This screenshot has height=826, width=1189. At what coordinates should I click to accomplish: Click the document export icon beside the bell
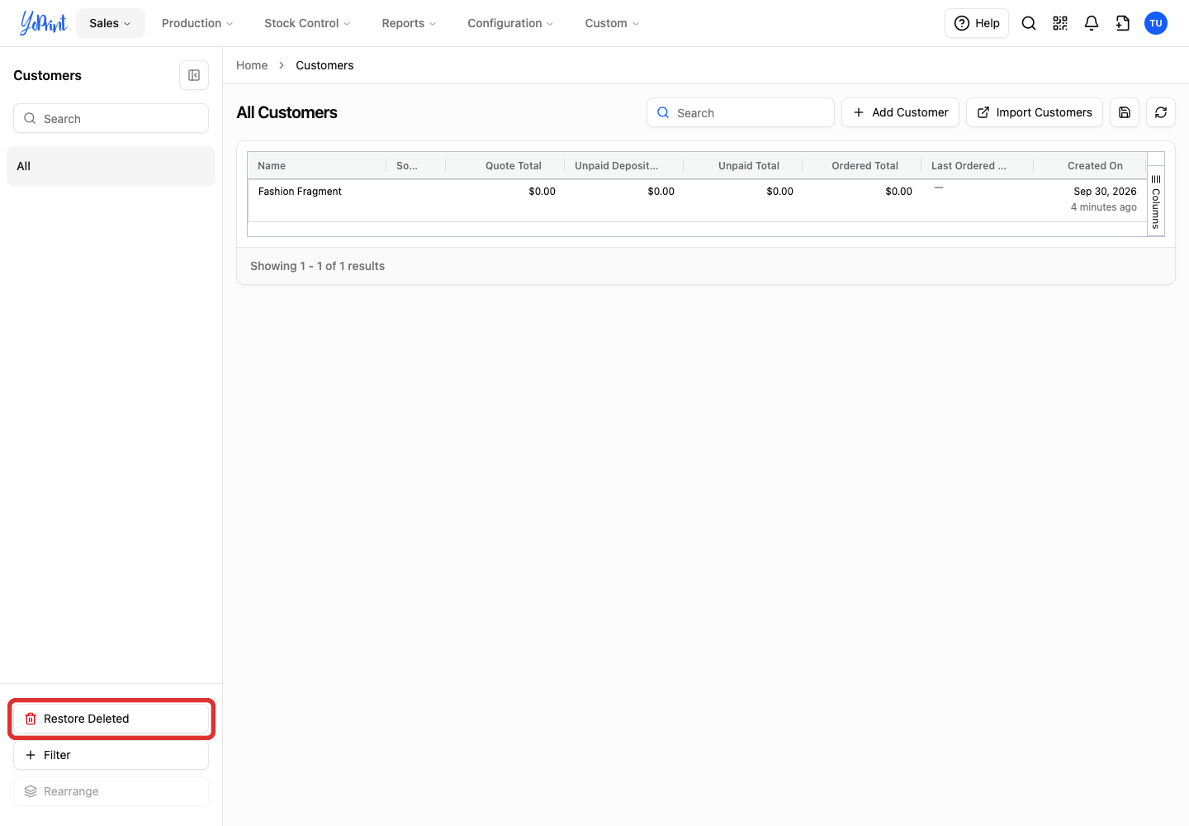[1123, 23]
